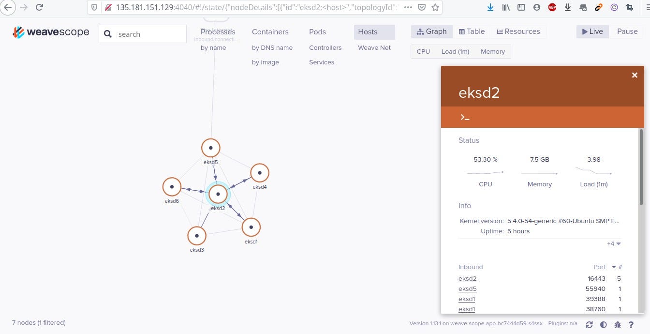The height and width of the screenshot is (334, 650).
Task: Open the bug report icon in footer
Action: [x=617, y=324]
